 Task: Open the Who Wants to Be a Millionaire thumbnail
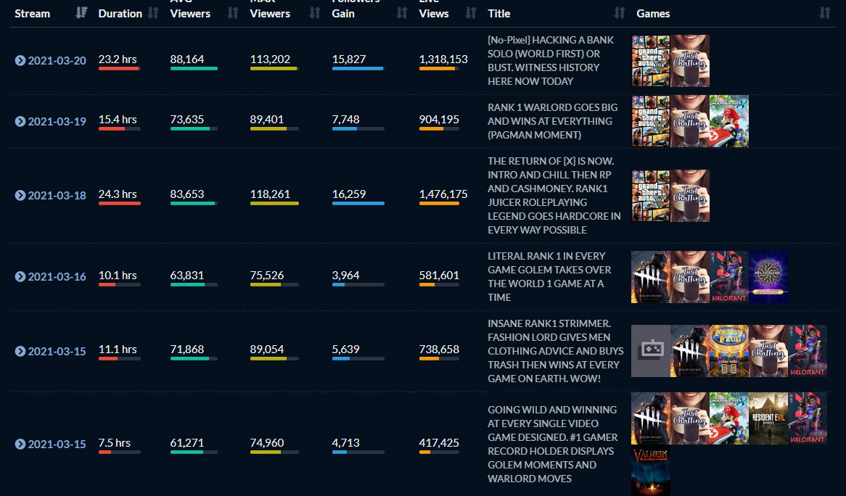click(x=768, y=276)
